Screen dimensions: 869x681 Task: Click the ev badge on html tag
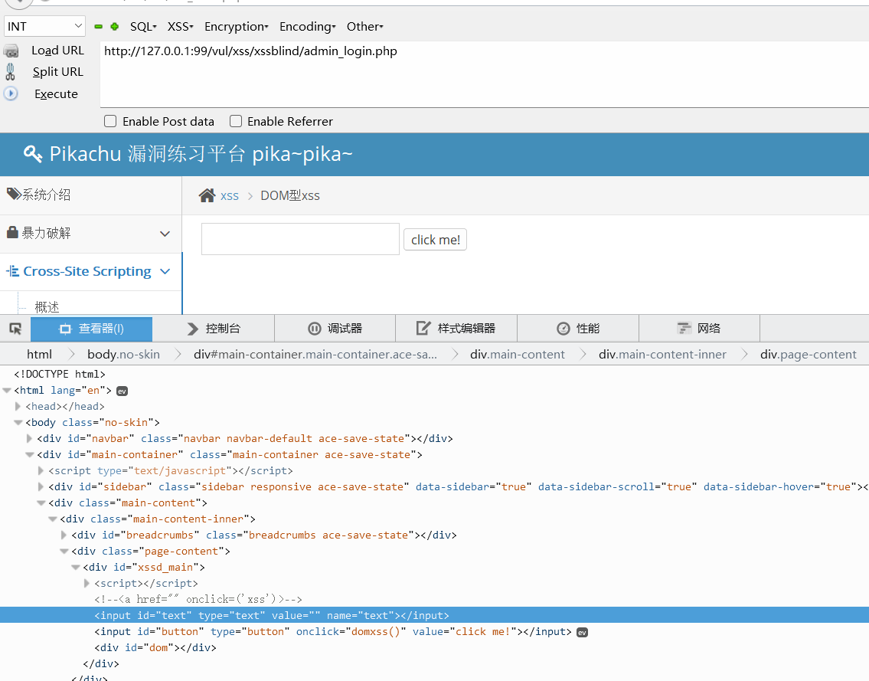pyautogui.click(x=122, y=391)
